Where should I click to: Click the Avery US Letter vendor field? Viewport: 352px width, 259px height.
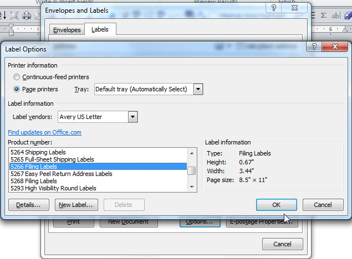[x=93, y=117]
